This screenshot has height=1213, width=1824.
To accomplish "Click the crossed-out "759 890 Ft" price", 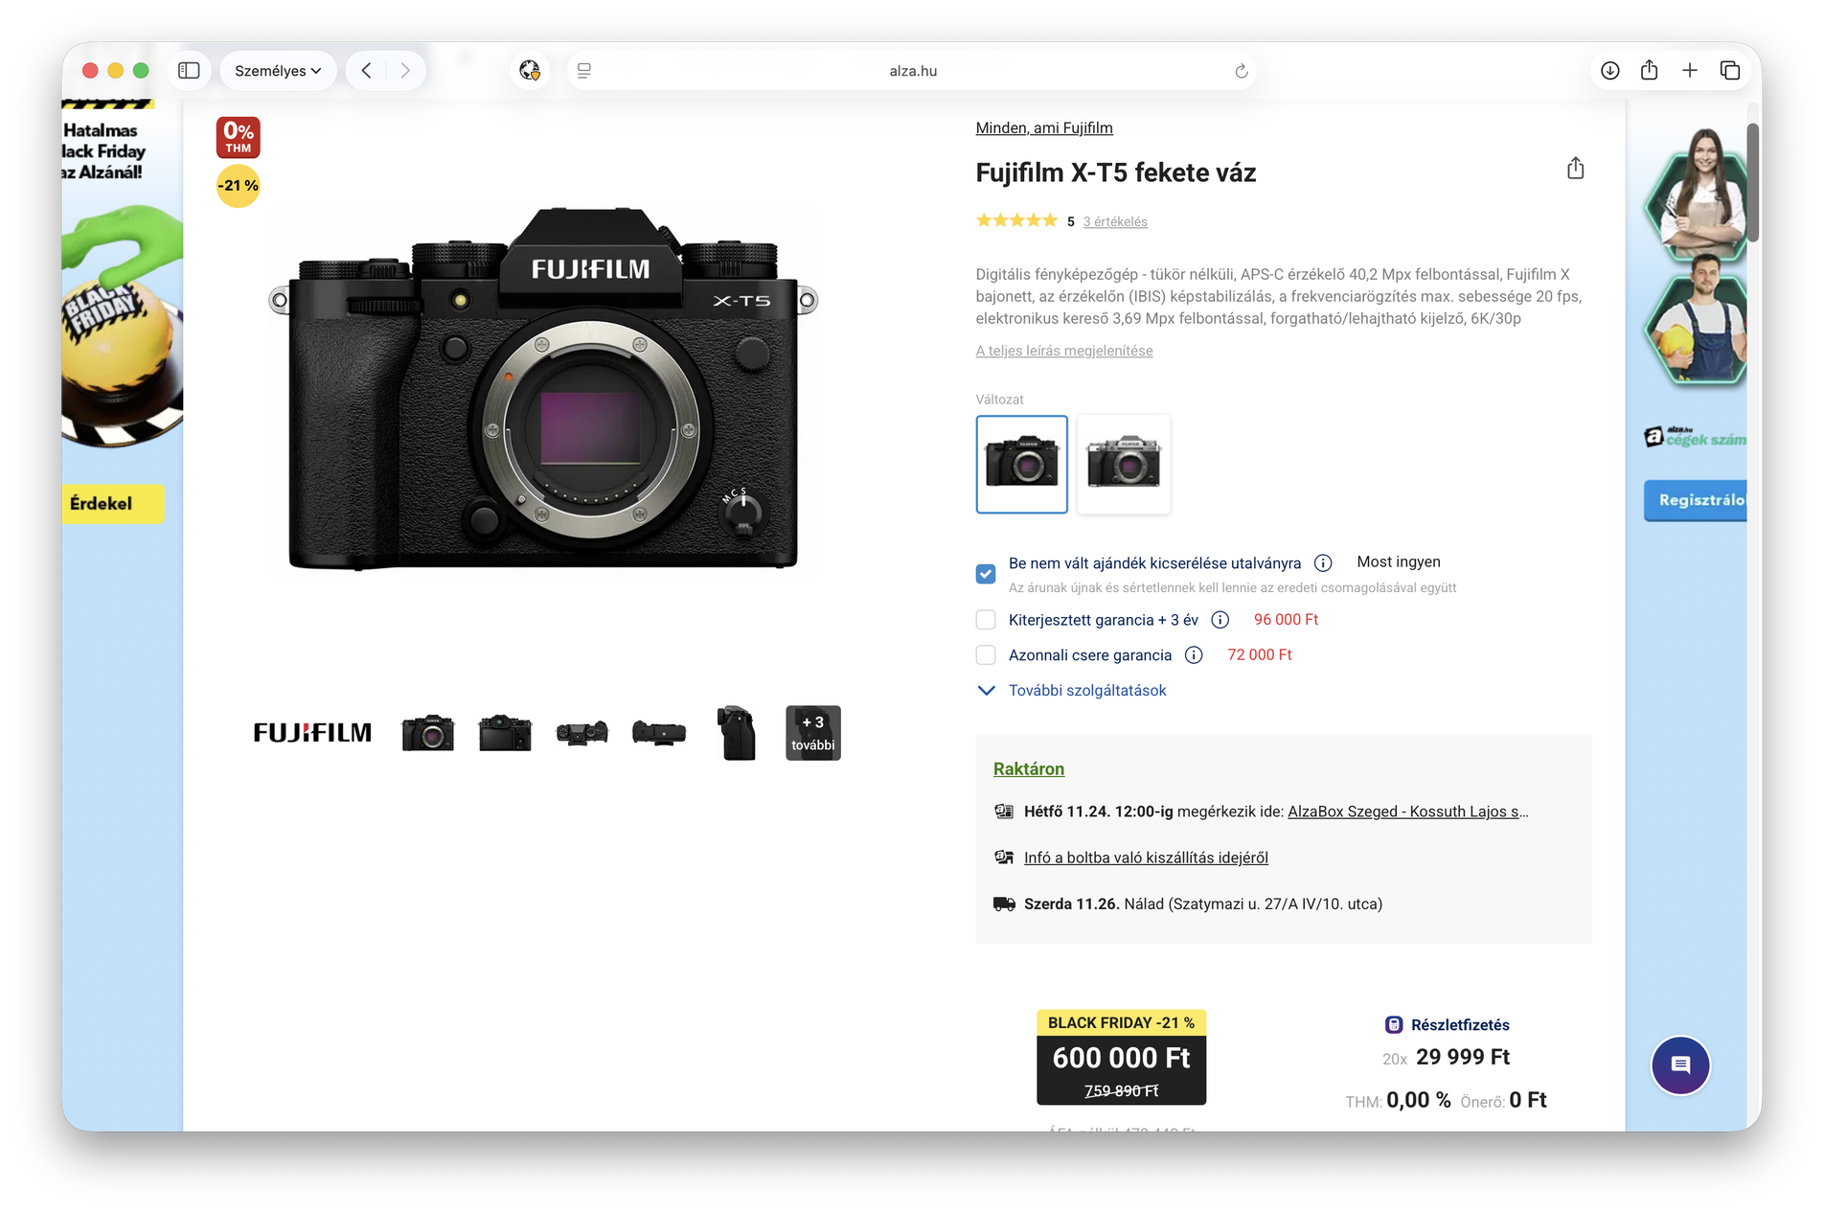I will coord(1122,1091).
